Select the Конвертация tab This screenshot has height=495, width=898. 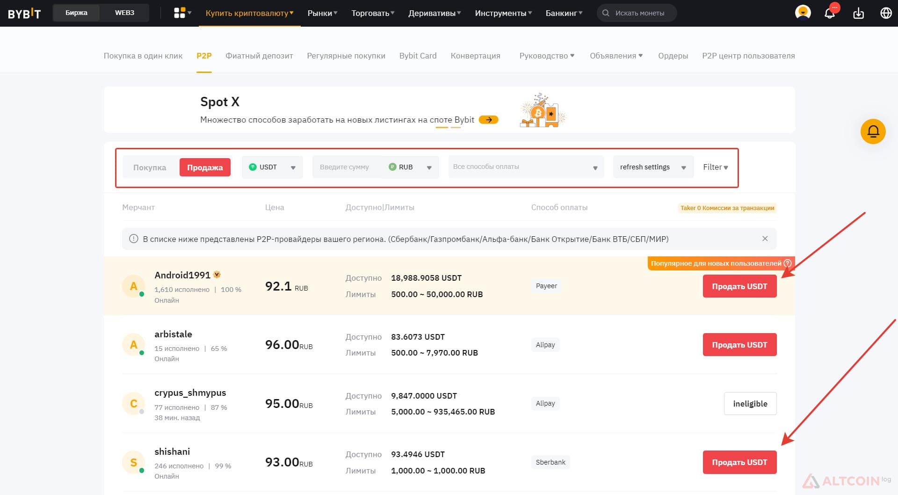tap(475, 56)
